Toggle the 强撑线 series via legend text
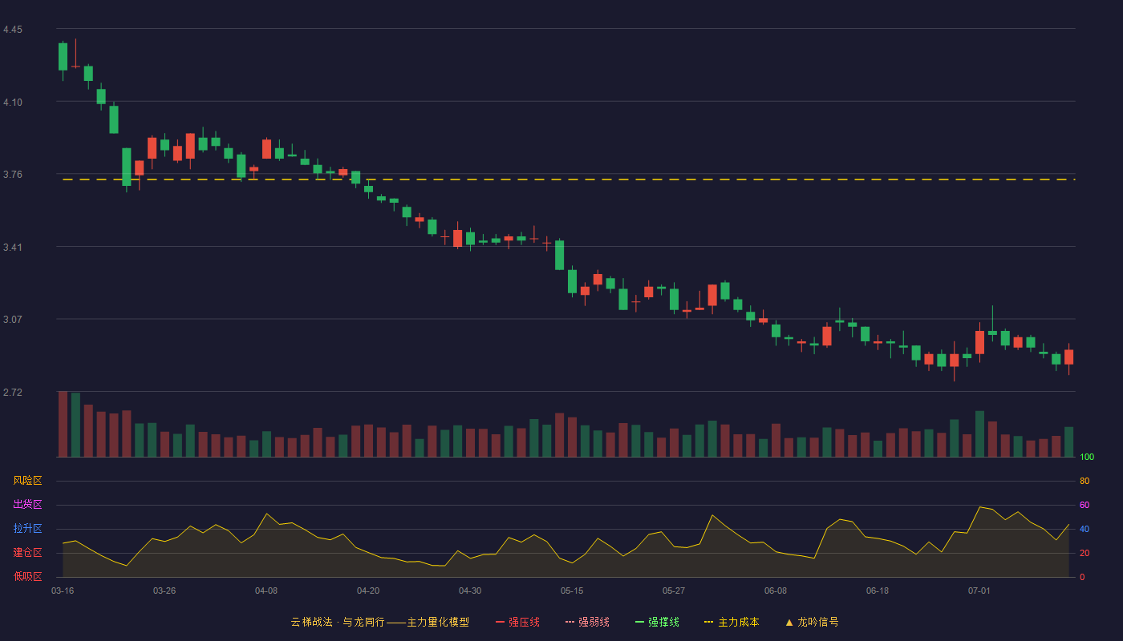The image size is (1123, 641). 664,622
